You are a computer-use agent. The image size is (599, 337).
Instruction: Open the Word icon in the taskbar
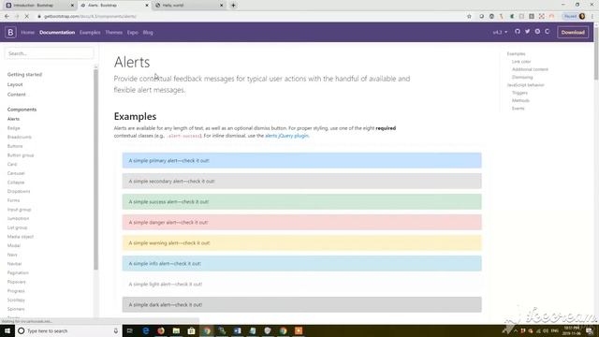[x=237, y=330]
